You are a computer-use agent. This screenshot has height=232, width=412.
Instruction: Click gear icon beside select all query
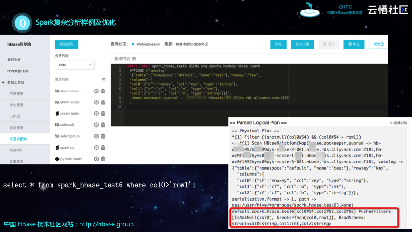pos(96,125)
